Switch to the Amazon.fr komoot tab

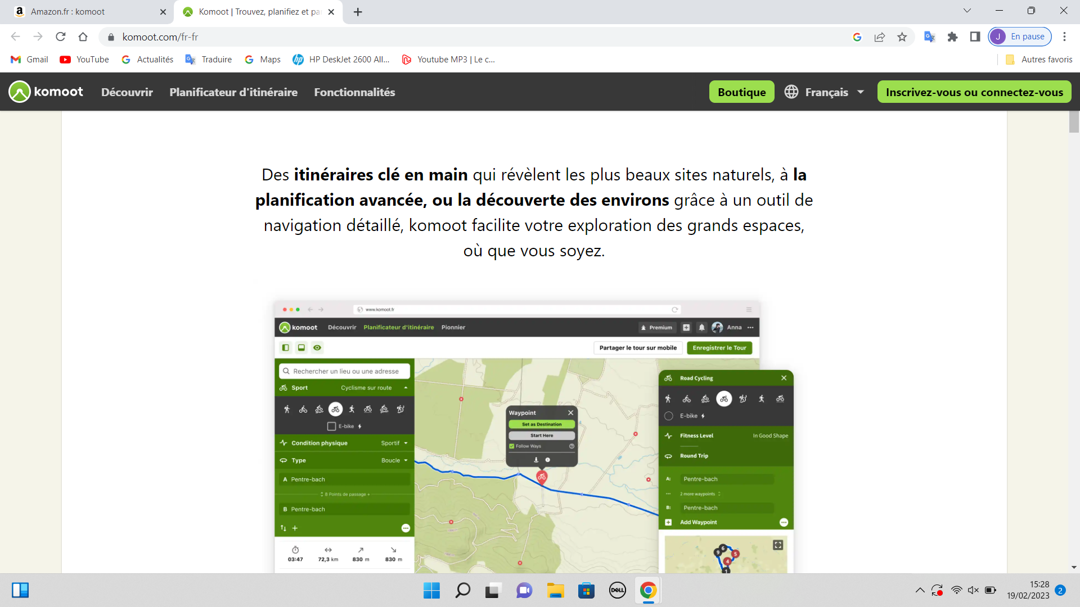(84, 12)
